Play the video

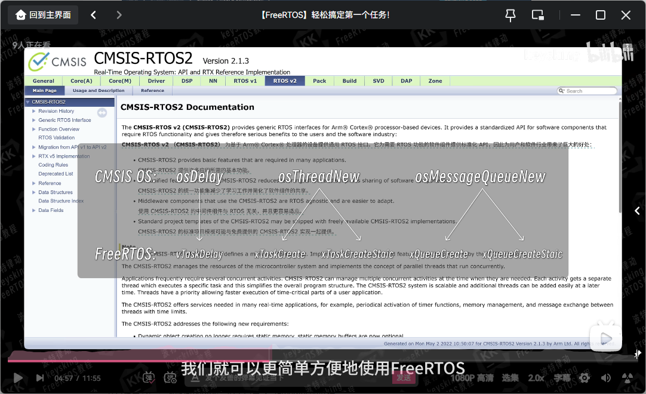point(18,377)
